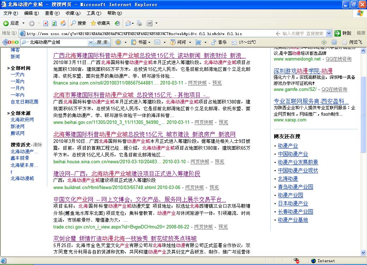Open result 双剑合璧 倾情打造动漫北海一枝独秀
367x265 pixels.
(125, 238)
